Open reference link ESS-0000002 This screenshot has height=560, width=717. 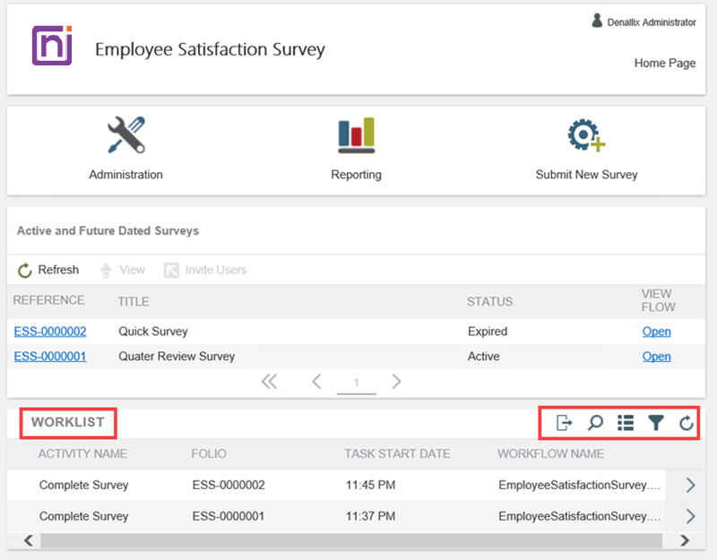[50, 332]
